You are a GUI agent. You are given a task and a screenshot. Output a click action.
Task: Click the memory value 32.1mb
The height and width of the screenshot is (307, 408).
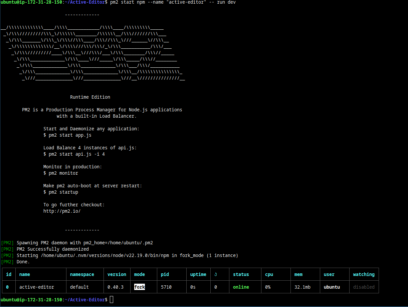tap(302, 287)
